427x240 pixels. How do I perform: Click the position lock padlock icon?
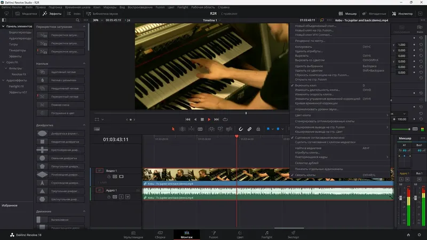(258, 129)
